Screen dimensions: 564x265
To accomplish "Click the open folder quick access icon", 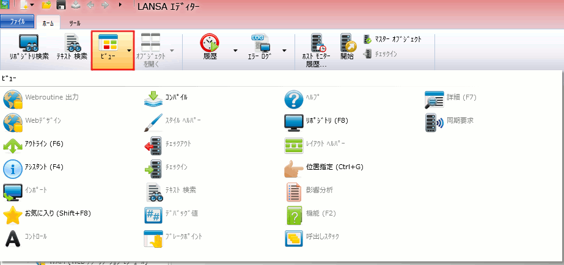I will coord(46,5).
